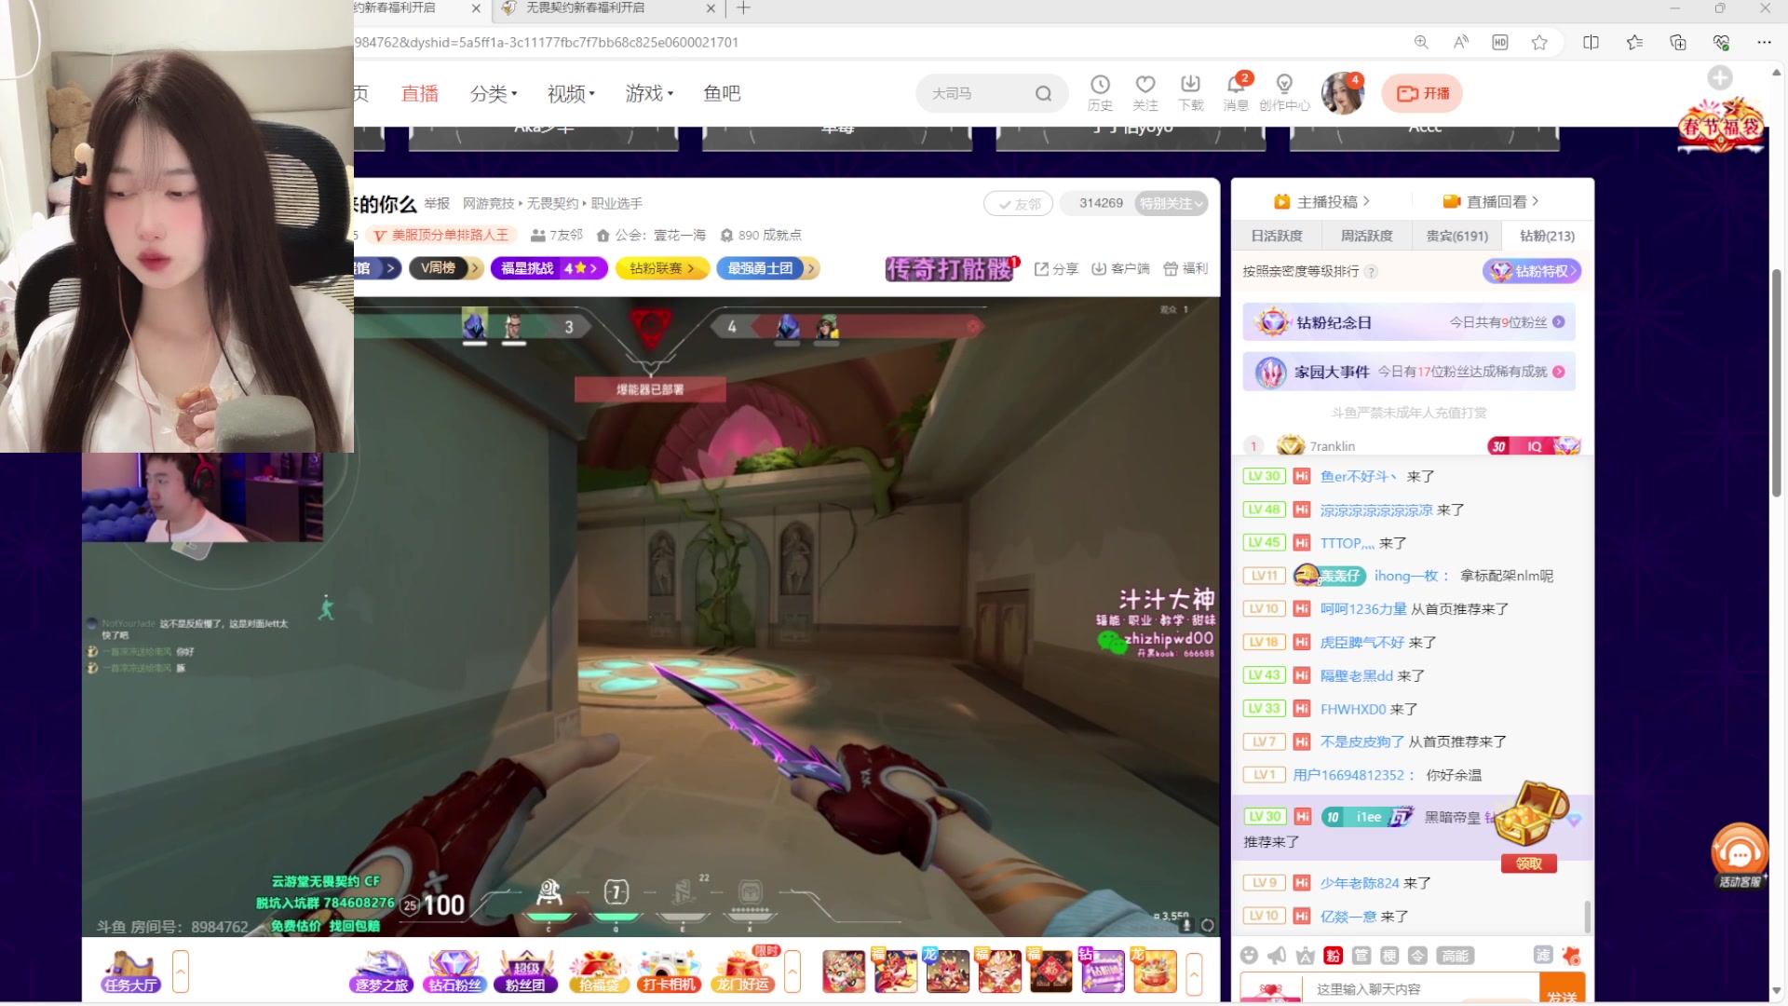Image resolution: width=1788 pixels, height=1006 pixels.
Task: Open watch history clock icon
Action: point(1100,85)
